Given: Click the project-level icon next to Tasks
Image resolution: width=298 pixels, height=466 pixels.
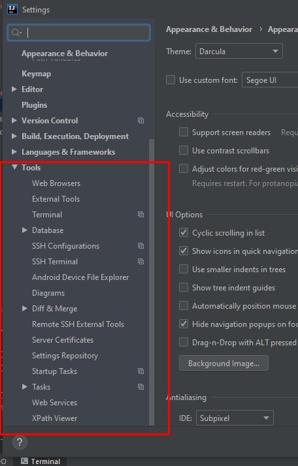Looking at the screenshot, I should click(141, 386).
